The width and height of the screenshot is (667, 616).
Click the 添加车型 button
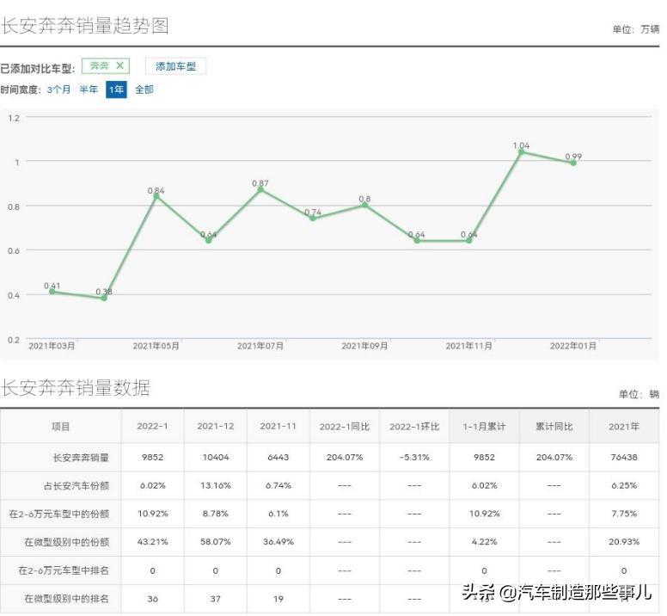[175, 66]
